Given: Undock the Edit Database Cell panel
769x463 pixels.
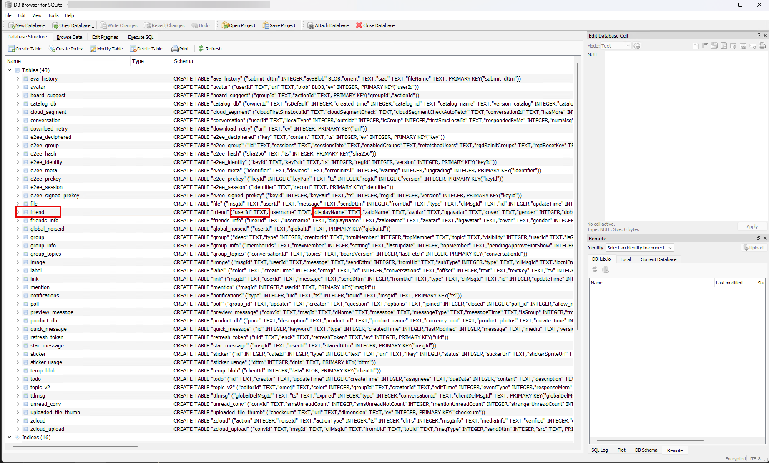Looking at the screenshot, I should tap(759, 35).
